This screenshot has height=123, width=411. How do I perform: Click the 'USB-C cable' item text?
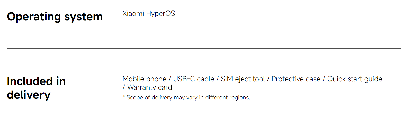(194, 79)
